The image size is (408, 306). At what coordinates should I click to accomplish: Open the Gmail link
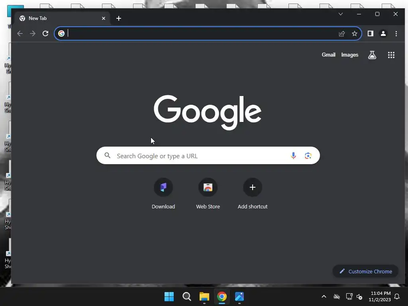(x=328, y=55)
